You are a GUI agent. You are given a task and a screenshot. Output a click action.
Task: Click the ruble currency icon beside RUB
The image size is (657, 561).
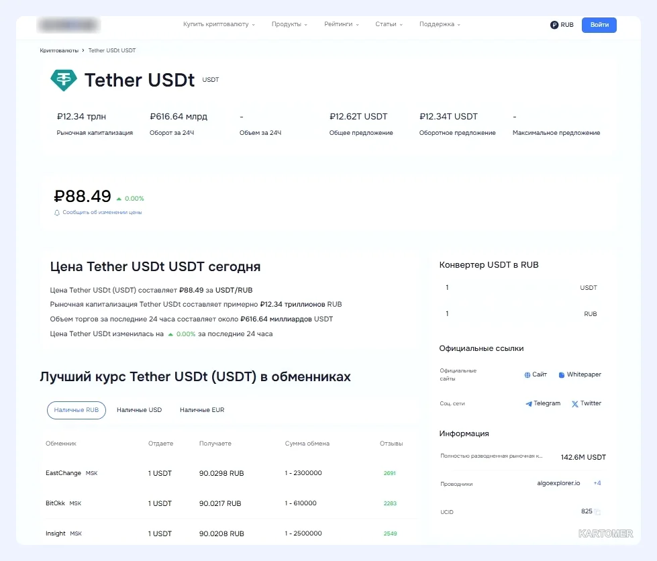554,25
